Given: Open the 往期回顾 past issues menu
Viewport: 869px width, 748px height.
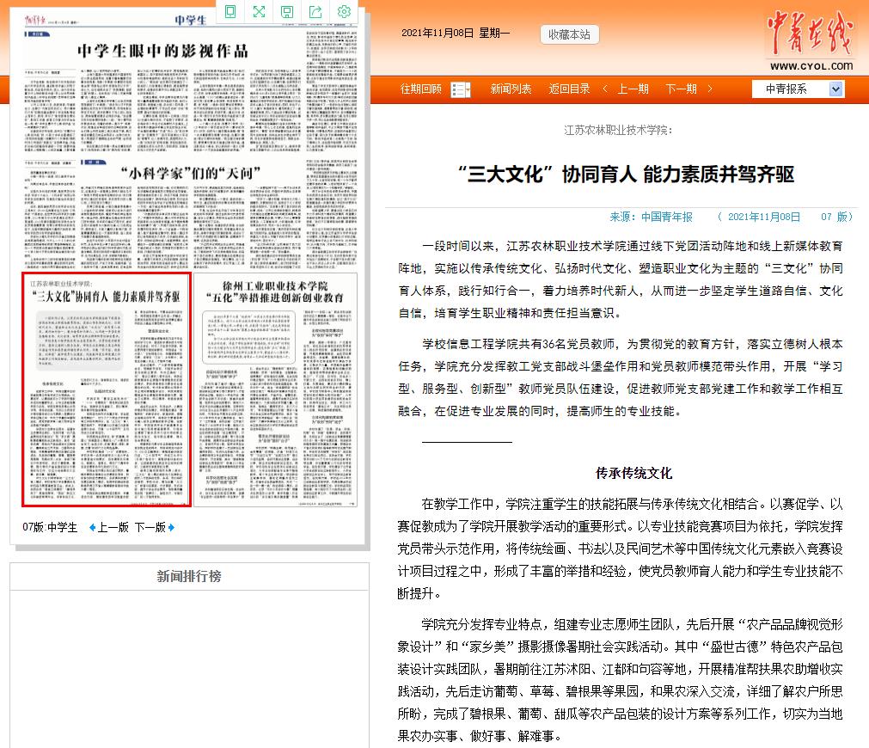Looking at the screenshot, I should [x=421, y=89].
